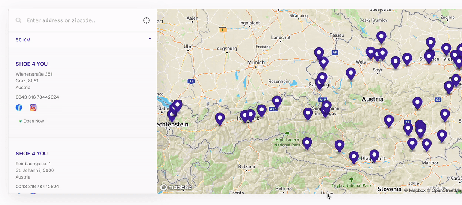The image size is (462, 205).
Task: Click the © Mapbox attribution link
Action: (x=415, y=190)
